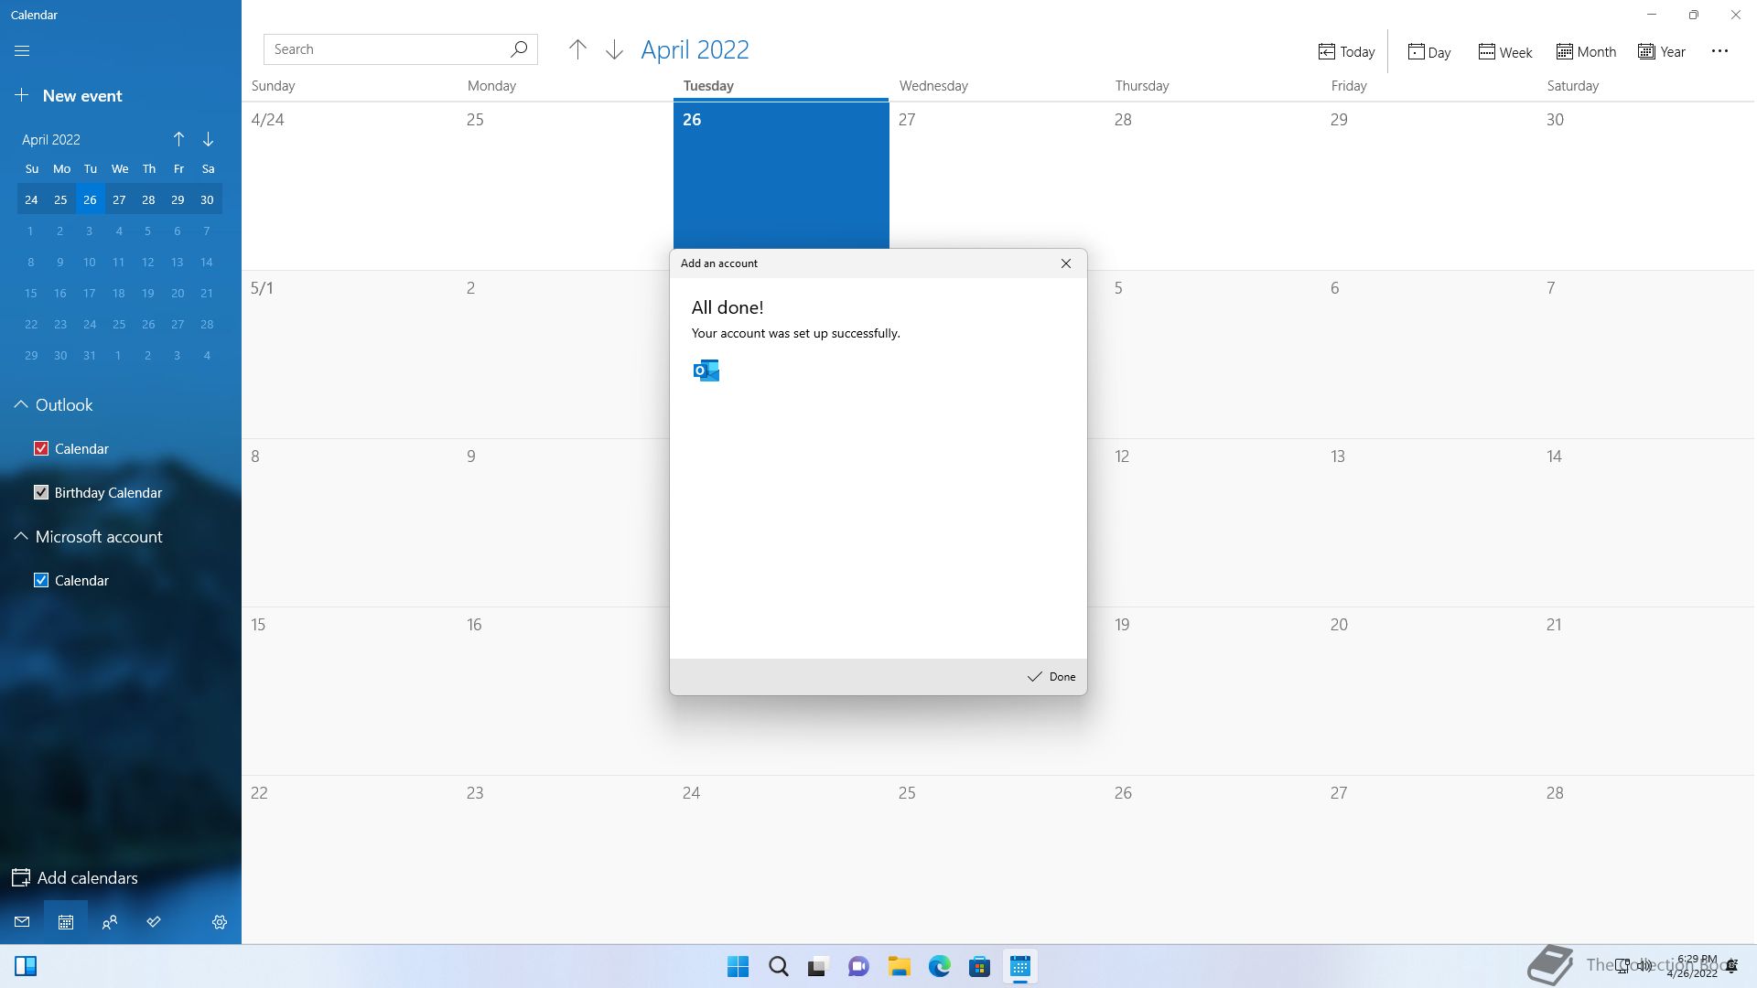Switch to Mail app icon

[x=22, y=922]
